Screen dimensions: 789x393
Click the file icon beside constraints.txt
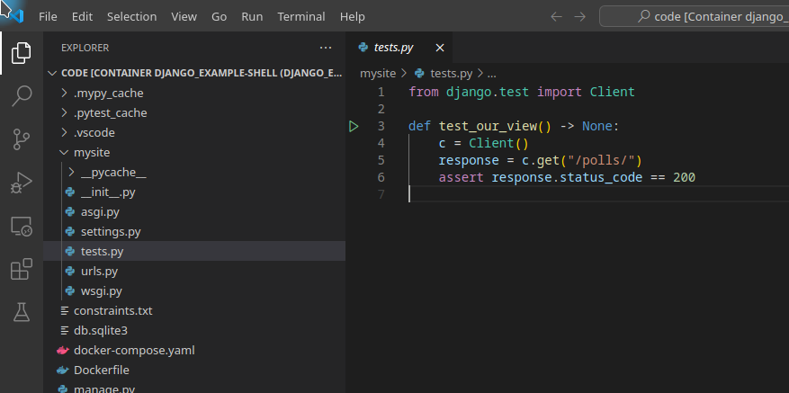[64, 311]
